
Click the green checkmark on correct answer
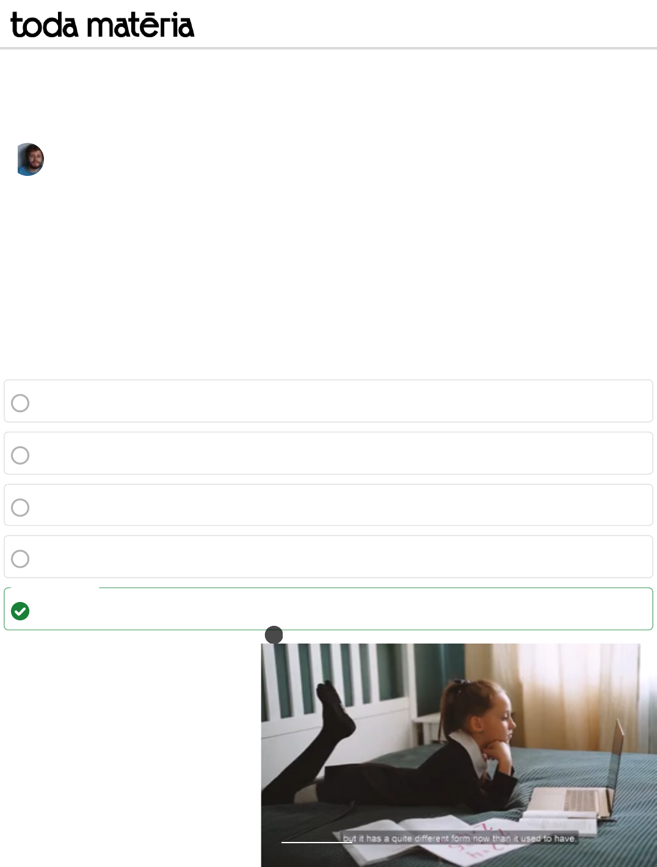point(20,611)
